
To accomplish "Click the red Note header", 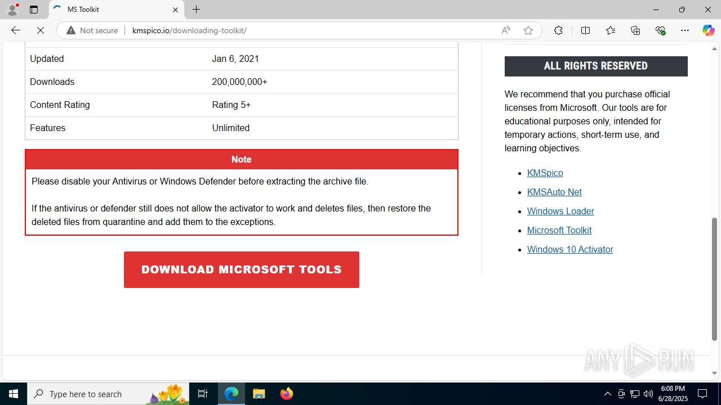I will (242, 159).
